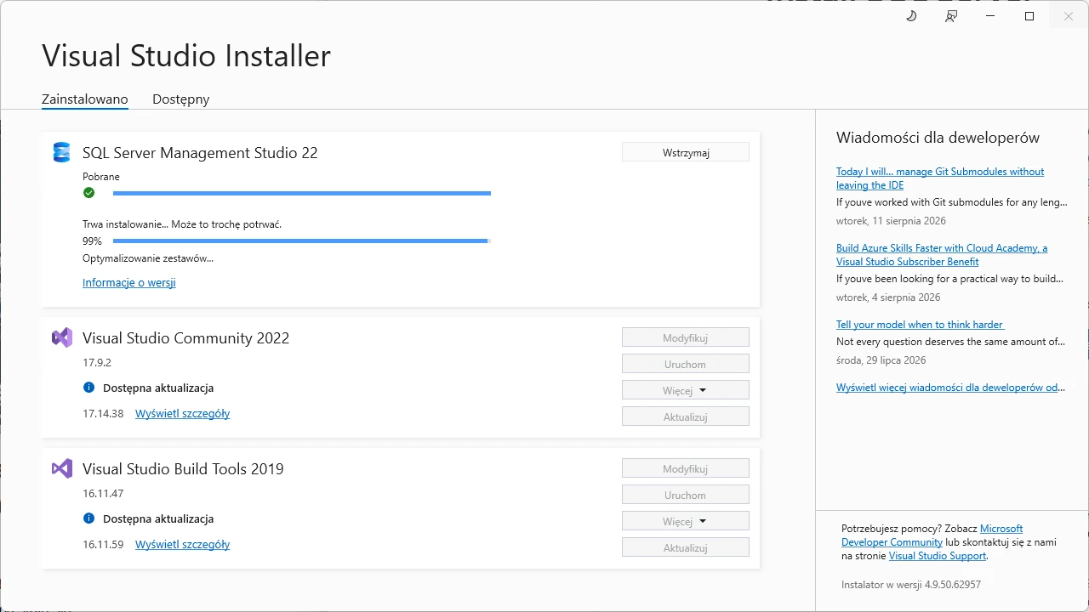Click Uruchom for Build Tools 2019
This screenshot has height=612, width=1089.
click(686, 495)
